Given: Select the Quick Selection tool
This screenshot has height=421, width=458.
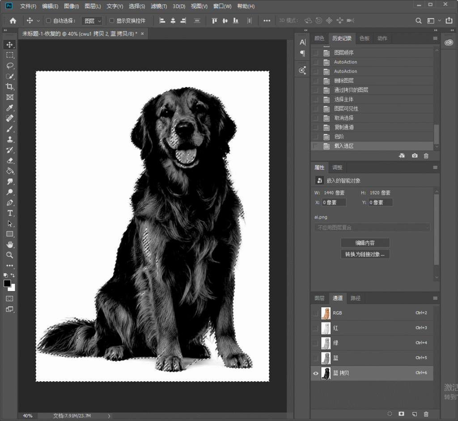Looking at the screenshot, I should click(x=10, y=76).
